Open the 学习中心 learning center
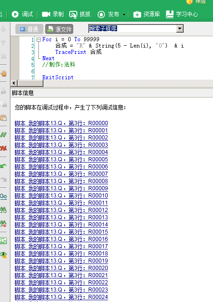 (182, 14)
